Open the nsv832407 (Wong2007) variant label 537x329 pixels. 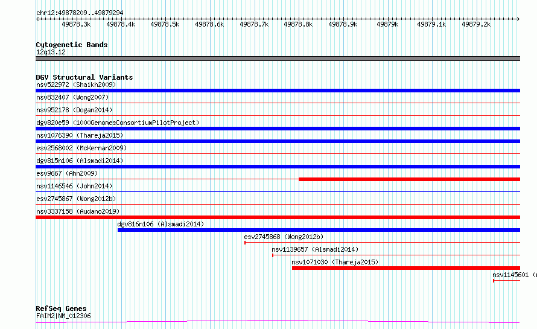click(72, 97)
